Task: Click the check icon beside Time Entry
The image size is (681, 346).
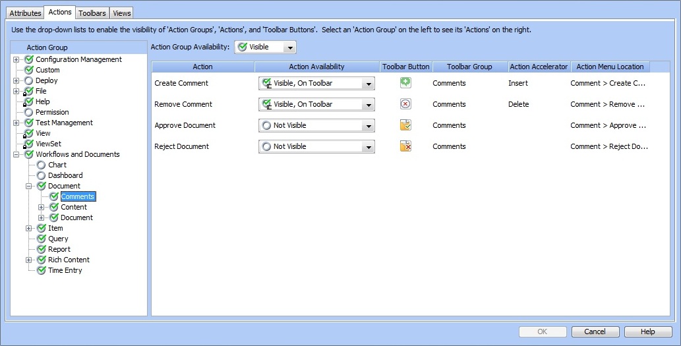Action: 42,270
